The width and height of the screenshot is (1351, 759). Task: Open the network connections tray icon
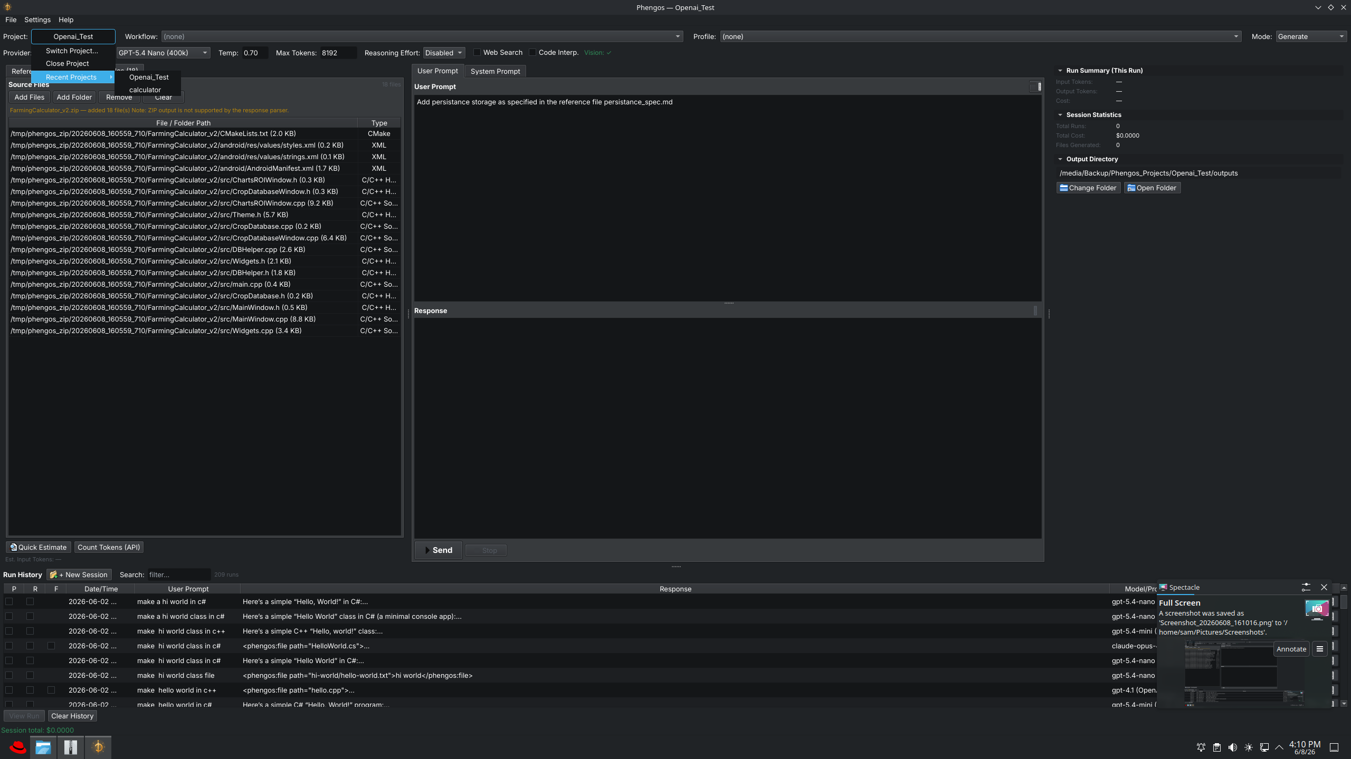[x=1264, y=747]
